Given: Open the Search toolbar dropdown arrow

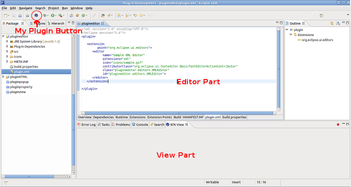Looking at the screenshot, I should [x=112, y=15].
